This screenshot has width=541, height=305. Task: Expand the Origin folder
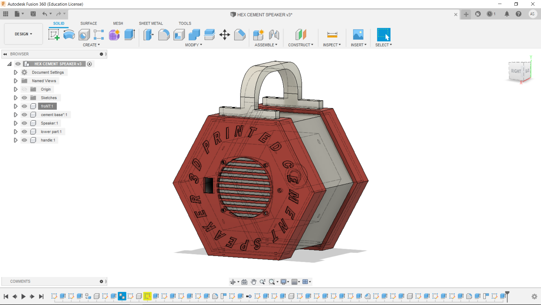click(x=16, y=89)
